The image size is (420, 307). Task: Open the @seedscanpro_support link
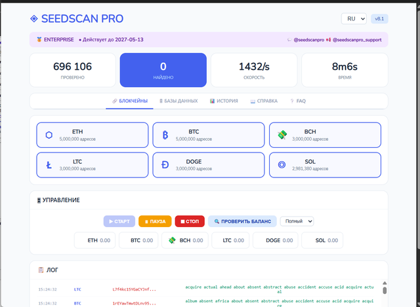(357, 40)
